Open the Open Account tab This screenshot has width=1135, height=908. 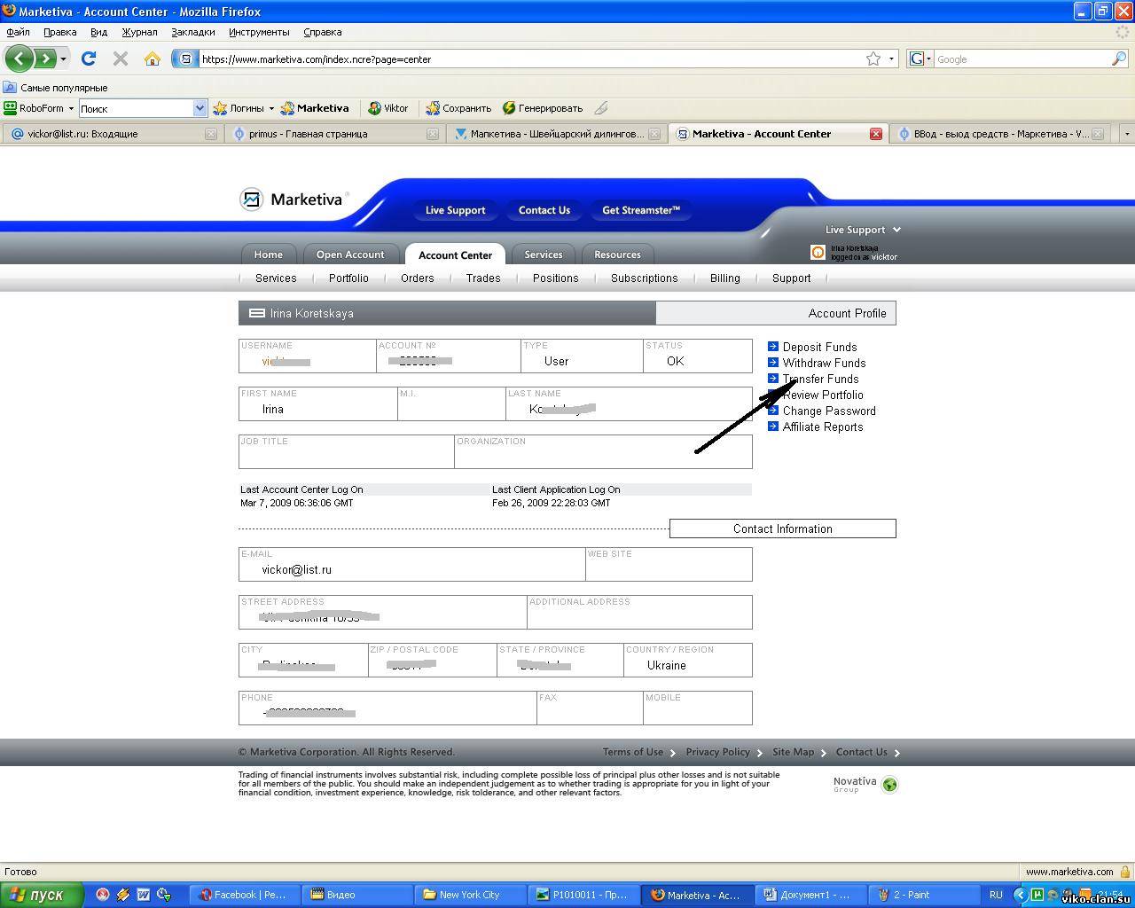tap(350, 254)
